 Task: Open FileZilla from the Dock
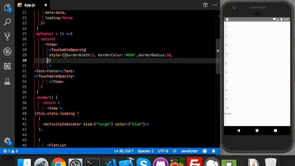click(195, 162)
